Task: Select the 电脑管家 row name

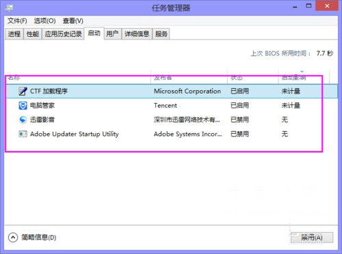Action: tap(42, 105)
